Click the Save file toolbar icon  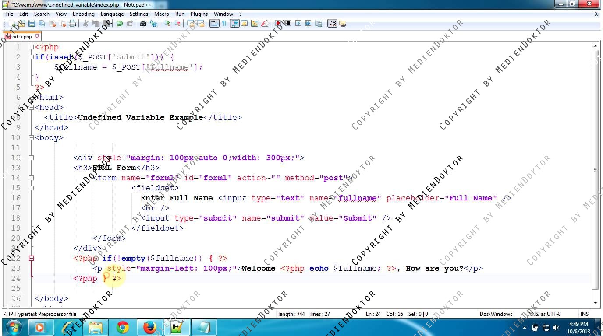31,24
